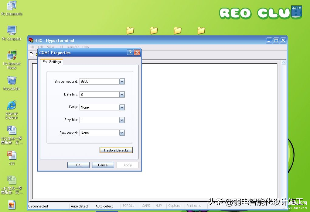
Task: Click the Cancel button in COM1 Properties
Action: [103, 165]
